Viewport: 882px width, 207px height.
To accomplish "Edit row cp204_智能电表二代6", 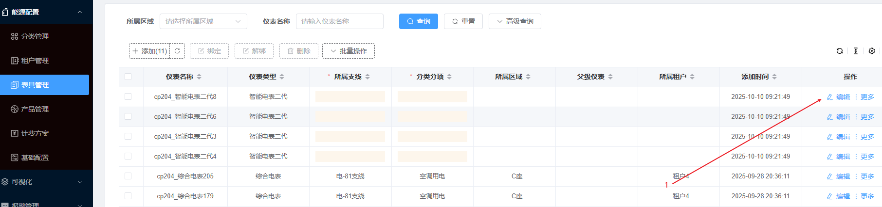I will 838,117.
